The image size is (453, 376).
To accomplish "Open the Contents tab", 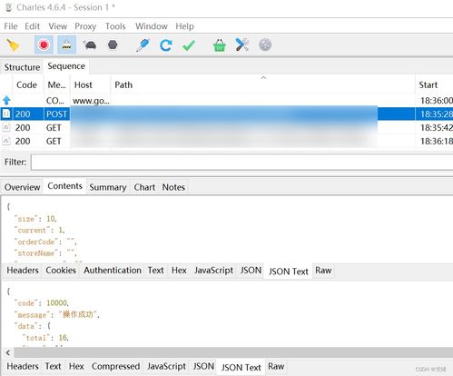I will tap(64, 186).
